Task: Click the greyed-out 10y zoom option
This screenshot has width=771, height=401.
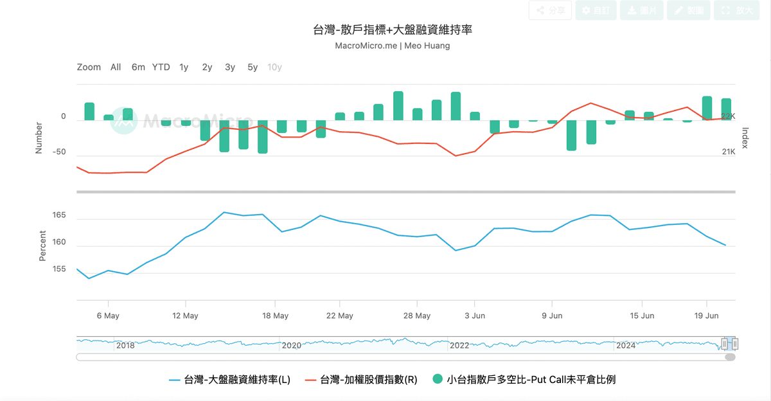Action: [x=275, y=67]
